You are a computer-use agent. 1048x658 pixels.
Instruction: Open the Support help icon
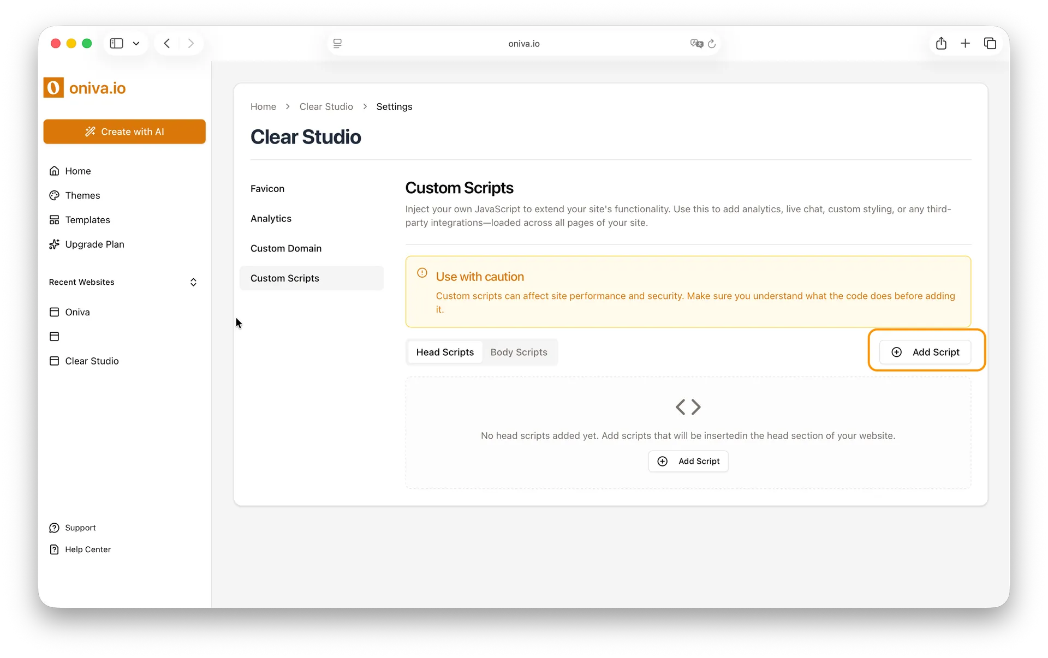click(55, 528)
